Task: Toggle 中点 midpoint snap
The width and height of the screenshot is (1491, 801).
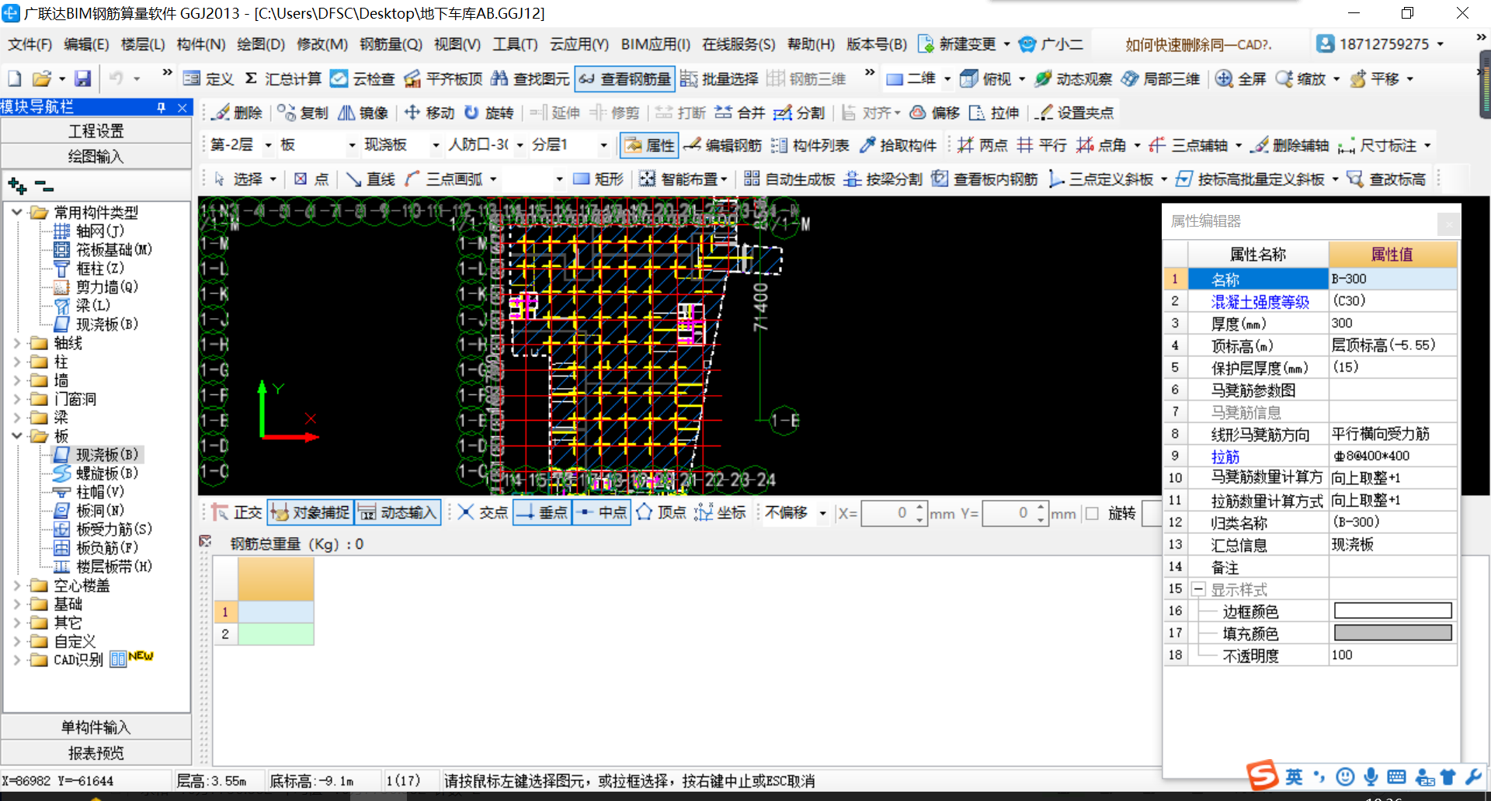Action: point(602,512)
